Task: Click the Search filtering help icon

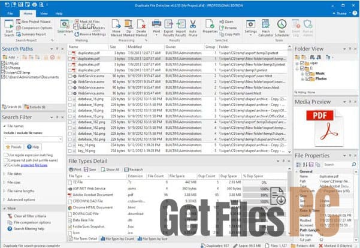Action: coord(10,229)
